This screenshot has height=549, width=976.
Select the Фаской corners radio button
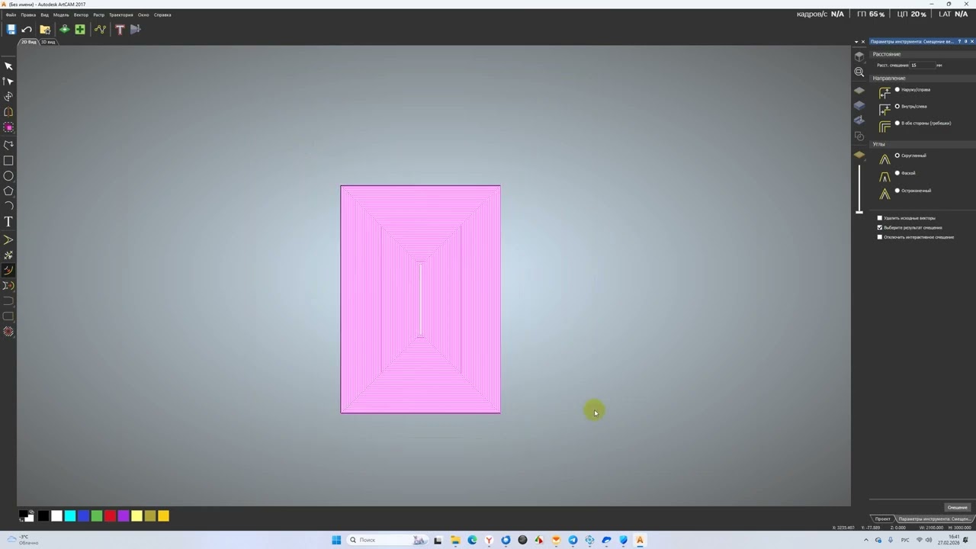click(x=897, y=173)
